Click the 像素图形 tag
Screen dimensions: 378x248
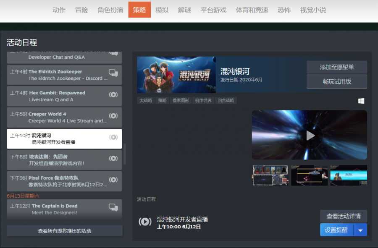[x=181, y=100]
